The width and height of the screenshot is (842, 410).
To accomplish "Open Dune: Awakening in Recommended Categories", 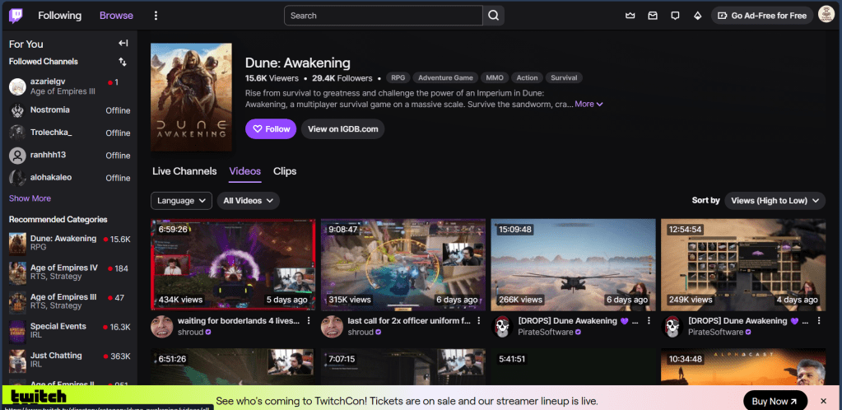I will coord(70,243).
